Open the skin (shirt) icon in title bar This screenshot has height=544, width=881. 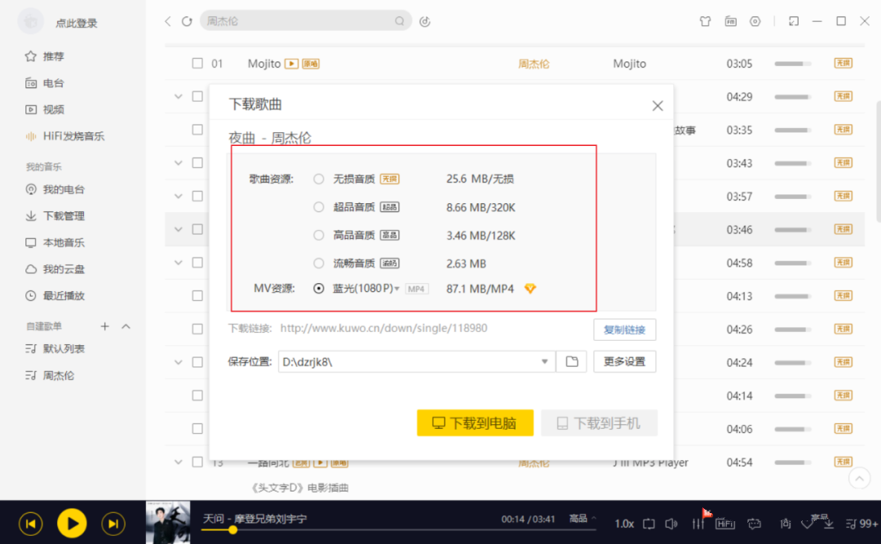[705, 21]
